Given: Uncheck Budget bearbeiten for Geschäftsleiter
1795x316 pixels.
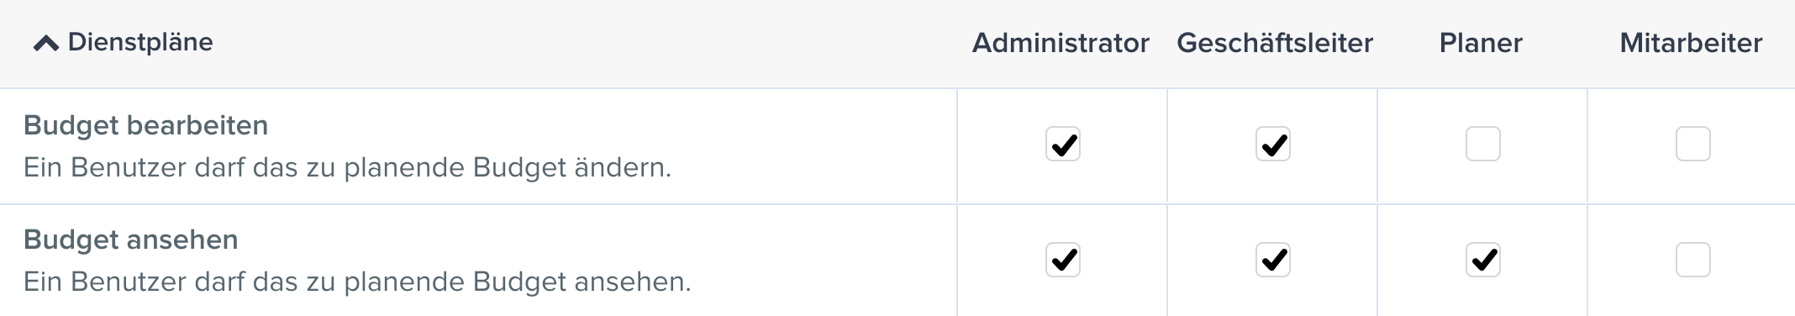Looking at the screenshot, I should pyautogui.click(x=1273, y=144).
